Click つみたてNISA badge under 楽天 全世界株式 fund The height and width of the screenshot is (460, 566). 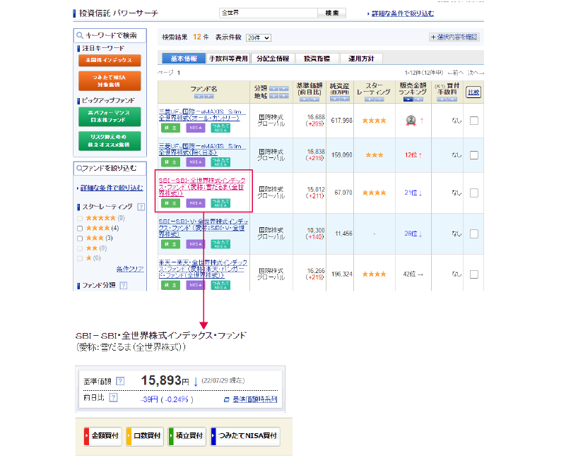click(220, 285)
